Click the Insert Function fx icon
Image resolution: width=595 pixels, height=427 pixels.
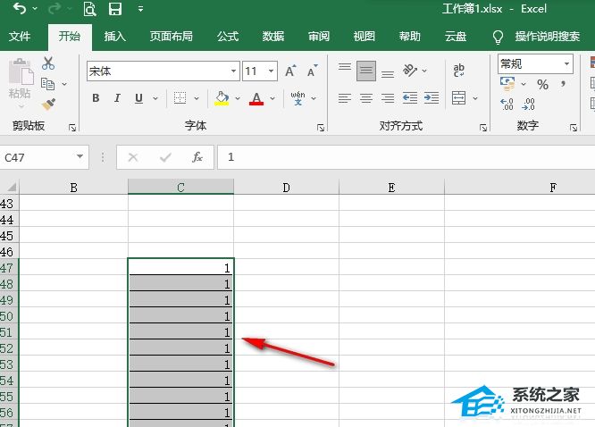(197, 157)
